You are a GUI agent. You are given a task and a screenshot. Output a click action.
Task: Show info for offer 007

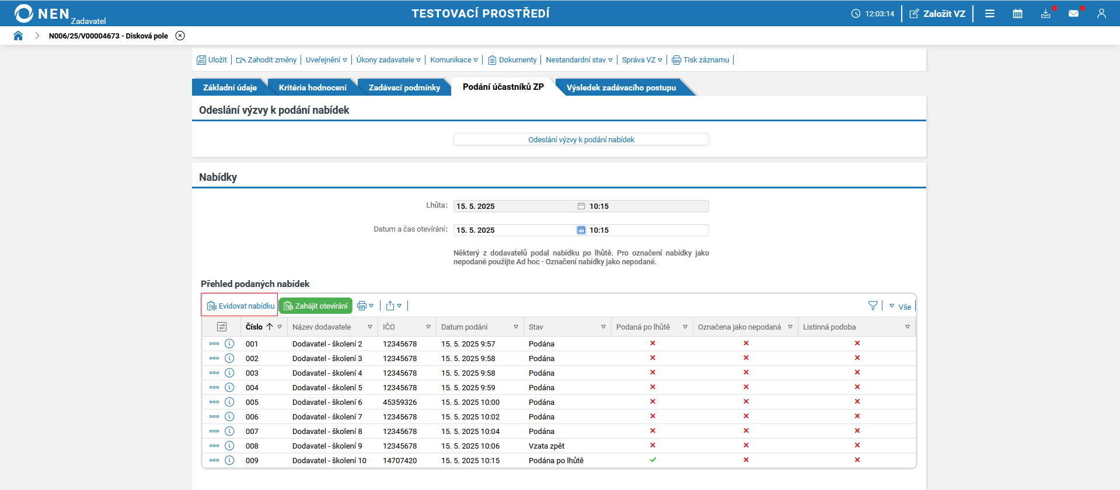click(x=229, y=431)
